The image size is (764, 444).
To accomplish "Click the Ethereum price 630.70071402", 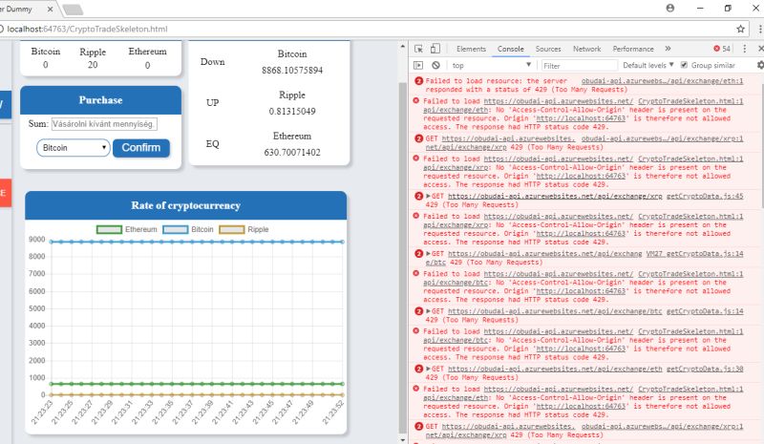I will [x=292, y=152].
